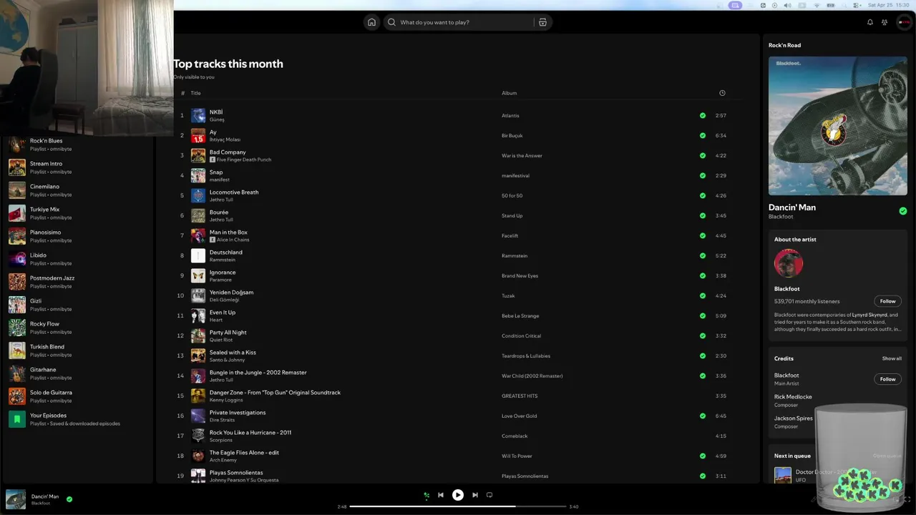Image resolution: width=916 pixels, height=515 pixels.
Task: Open Lynyrd Skynyrd link in artist bio
Action: 869,315
